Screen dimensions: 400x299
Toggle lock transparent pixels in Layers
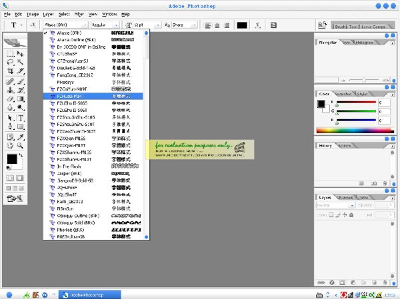pyautogui.click(x=331, y=215)
